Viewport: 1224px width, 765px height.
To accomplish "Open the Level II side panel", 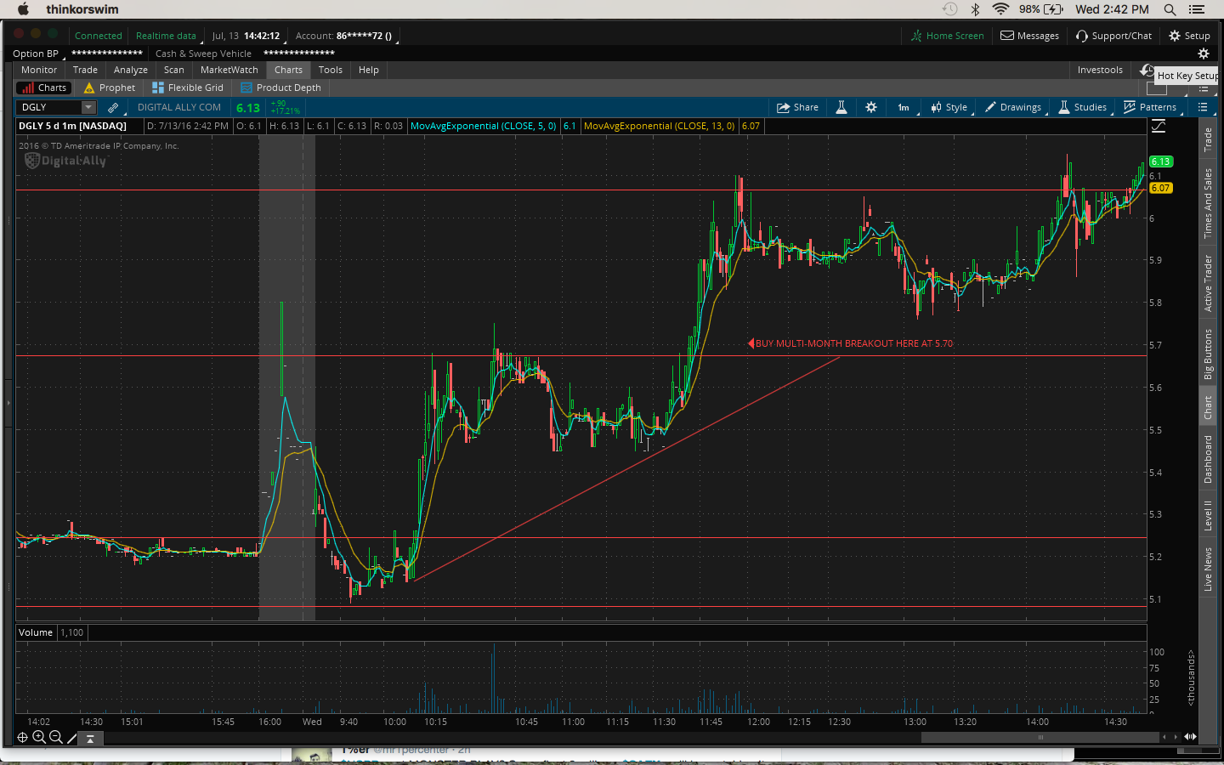I will click(x=1208, y=515).
